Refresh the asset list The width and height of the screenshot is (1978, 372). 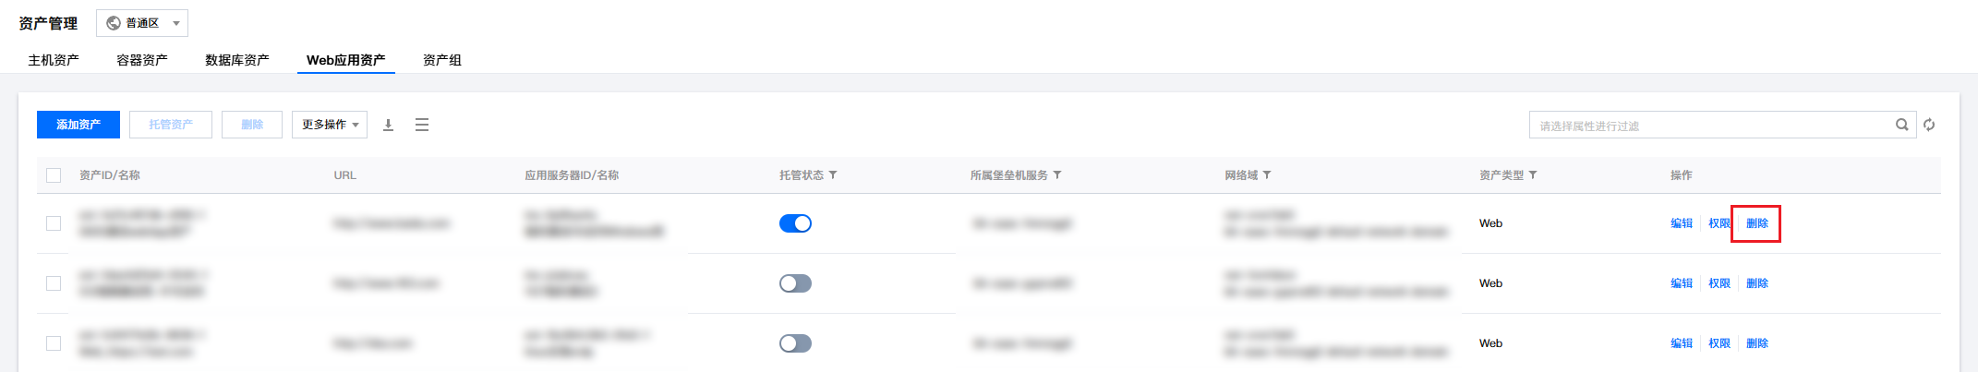1929,125
